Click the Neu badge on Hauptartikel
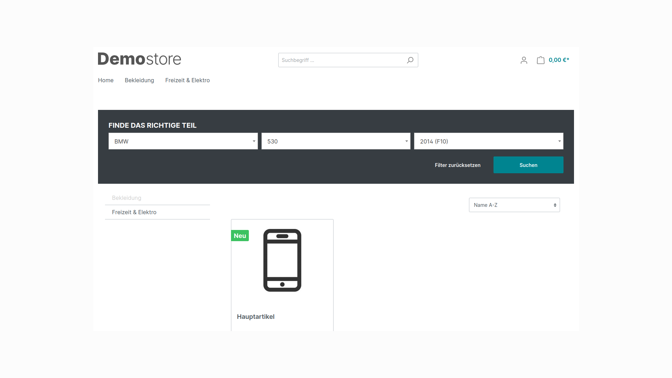Viewport: 672px width, 378px height. (x=240, y=236)
